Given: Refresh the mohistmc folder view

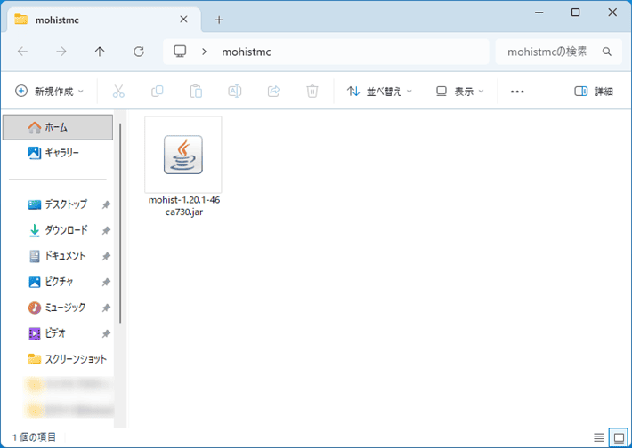Looking at the screenshot, I should click(139, 52).
